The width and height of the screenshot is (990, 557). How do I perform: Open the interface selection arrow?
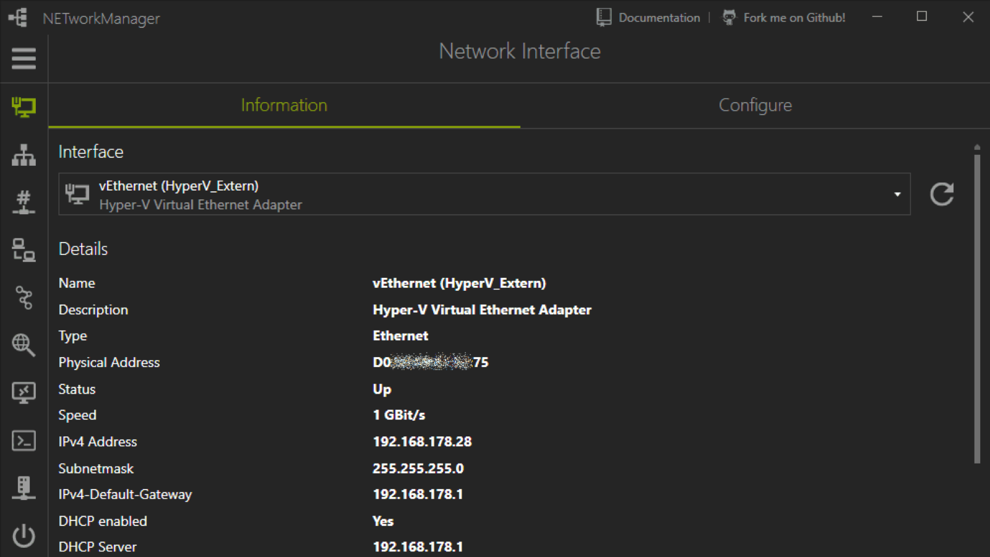pos(897,194)
